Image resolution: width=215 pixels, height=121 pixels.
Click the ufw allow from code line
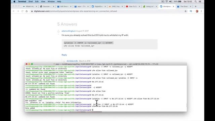pyautogui.click(x=79, y=46)
